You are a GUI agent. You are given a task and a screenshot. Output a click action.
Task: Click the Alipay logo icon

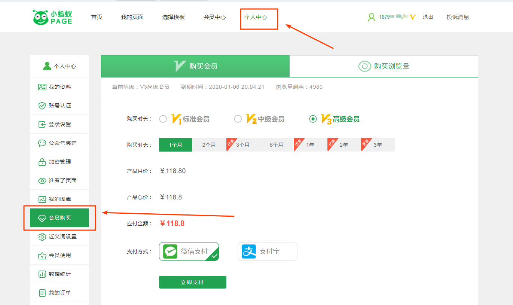click(x=249, y=251)
